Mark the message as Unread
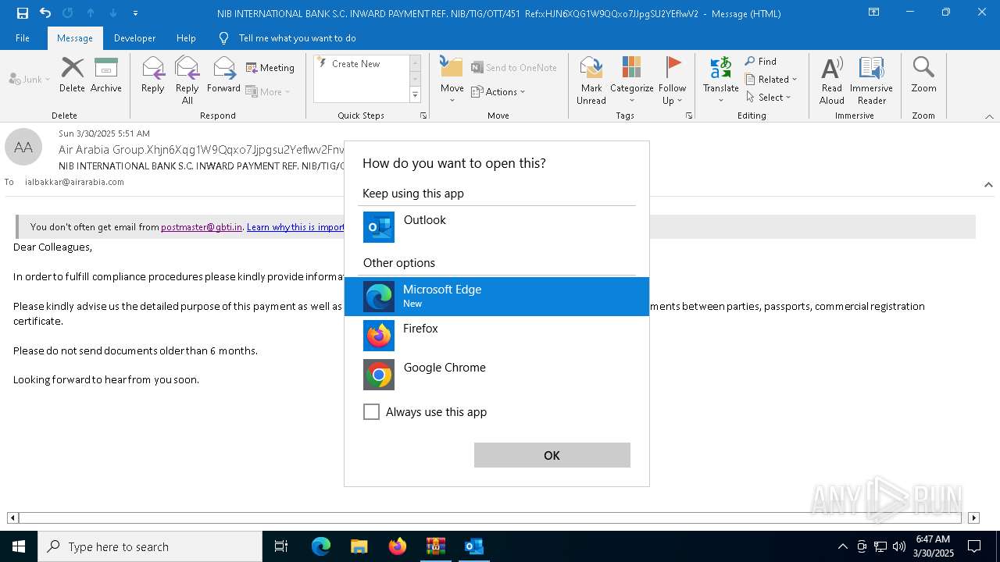The width and height of the screenshot is (1000, 562). 591,80
